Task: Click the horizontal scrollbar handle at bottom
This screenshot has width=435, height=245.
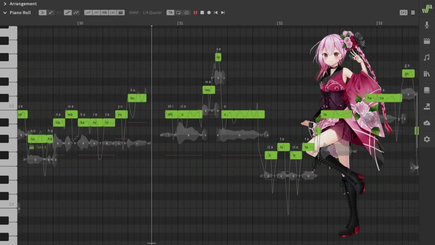Action: click(x=152, y=243)
